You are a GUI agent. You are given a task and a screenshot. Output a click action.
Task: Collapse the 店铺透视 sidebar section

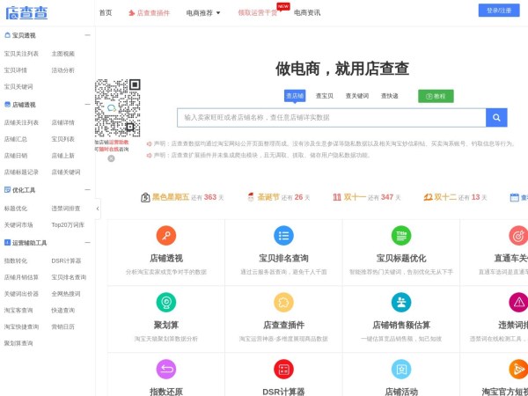pyautogui.click(x=87, y=105)
